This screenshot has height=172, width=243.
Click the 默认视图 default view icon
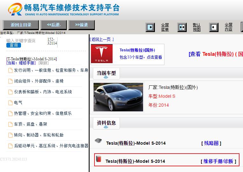(x=182, y=27)
